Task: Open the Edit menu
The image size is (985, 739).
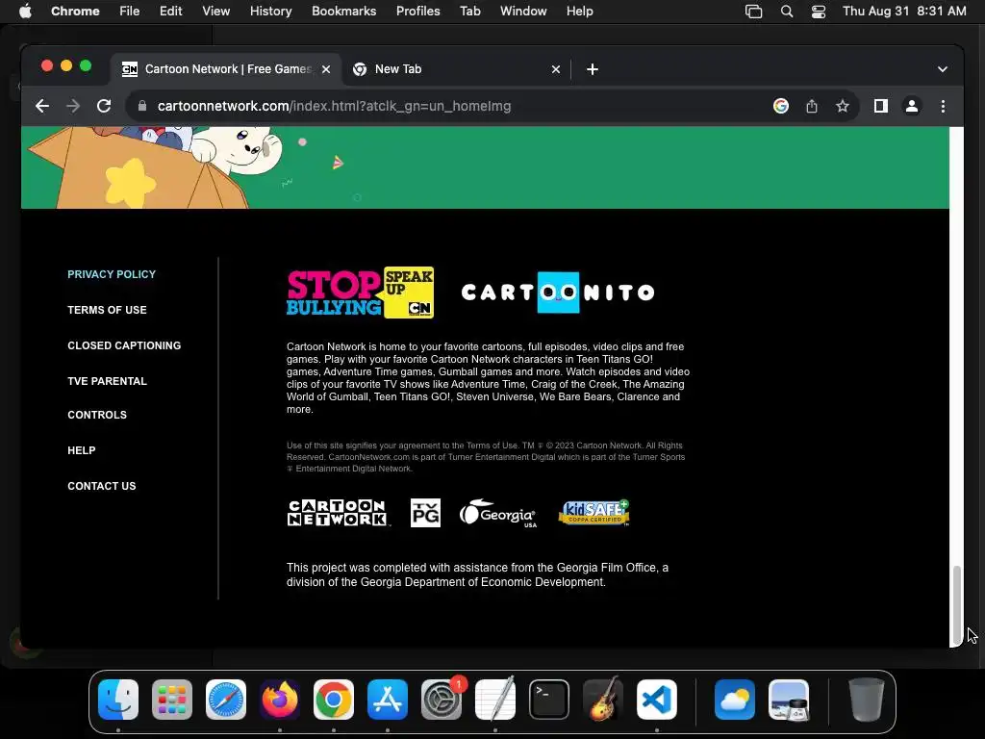Action: [171, 12]
